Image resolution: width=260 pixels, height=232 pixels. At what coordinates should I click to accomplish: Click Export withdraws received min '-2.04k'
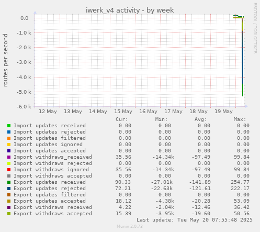pos(165,207)
